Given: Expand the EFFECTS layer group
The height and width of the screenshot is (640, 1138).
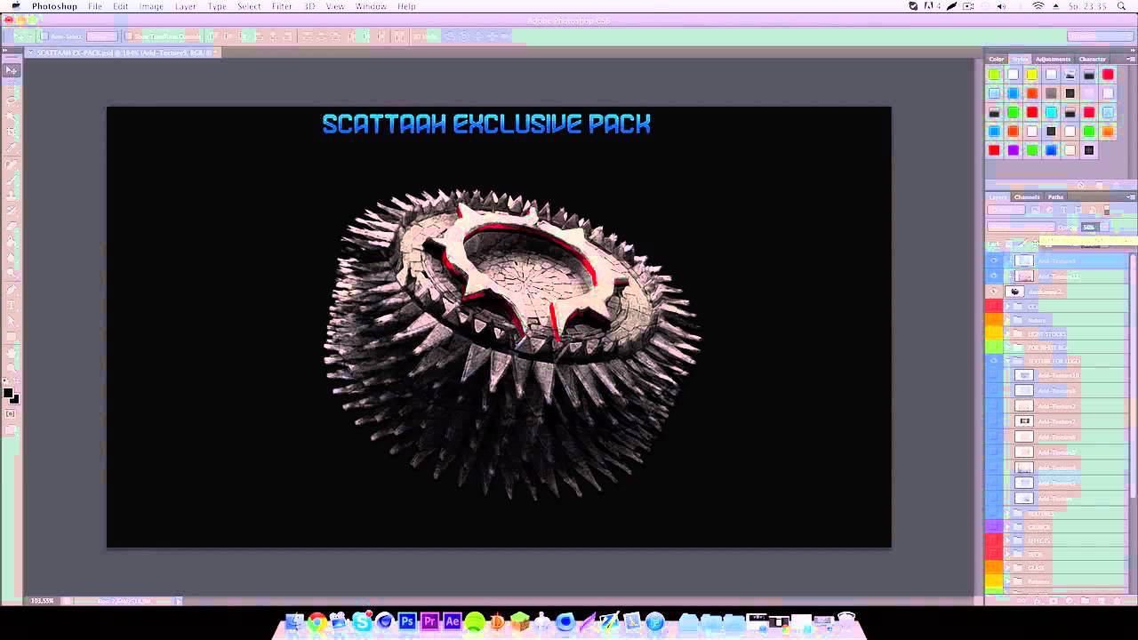Looking at the screenshot, I should point(1007,540).
